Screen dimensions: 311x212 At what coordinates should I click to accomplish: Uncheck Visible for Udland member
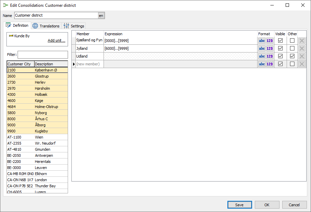click(280, 56)
